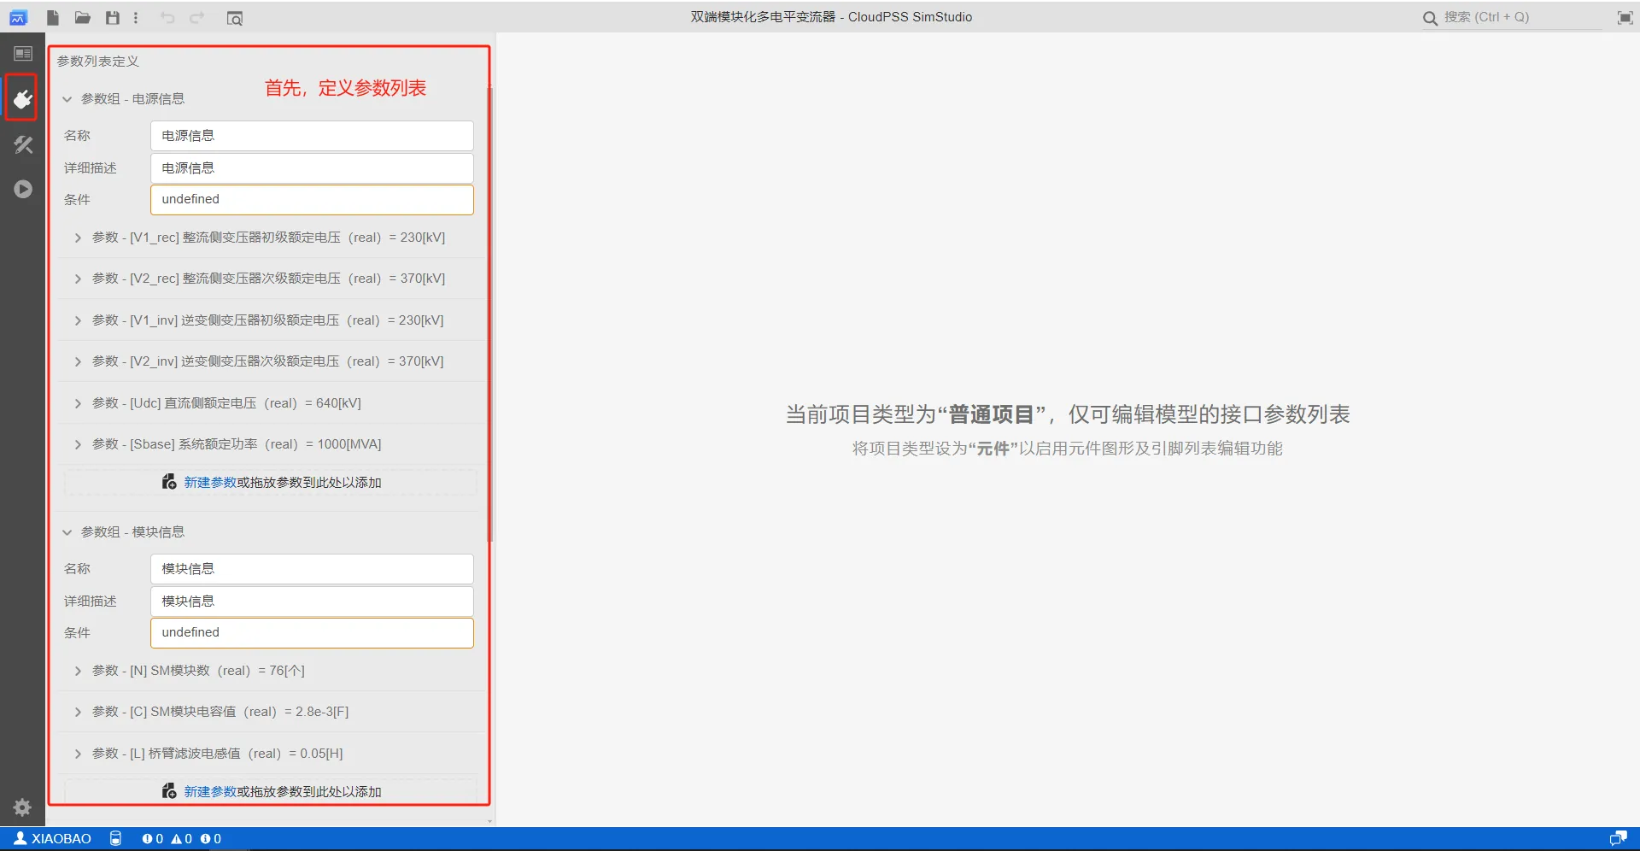Screen dimensions: 1640x851
Task: Edit the 详细描述 field of 电源信息 group
Action: (x=312, y=168)
